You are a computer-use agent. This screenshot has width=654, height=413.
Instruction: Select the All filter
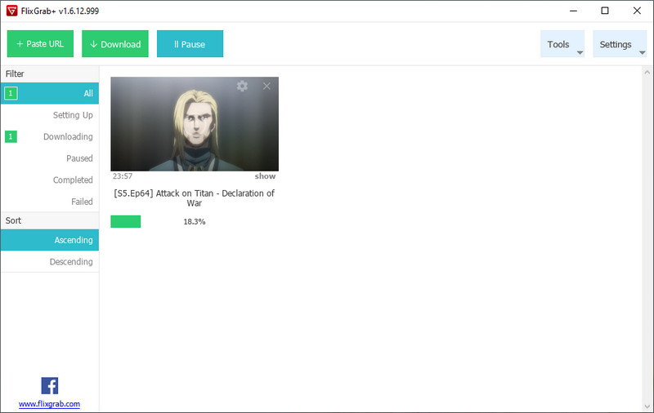pyautogui.click(x=50, y=93)
